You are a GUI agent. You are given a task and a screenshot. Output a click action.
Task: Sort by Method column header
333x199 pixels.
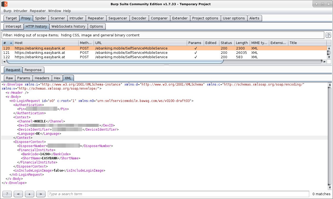coord(86,43)
